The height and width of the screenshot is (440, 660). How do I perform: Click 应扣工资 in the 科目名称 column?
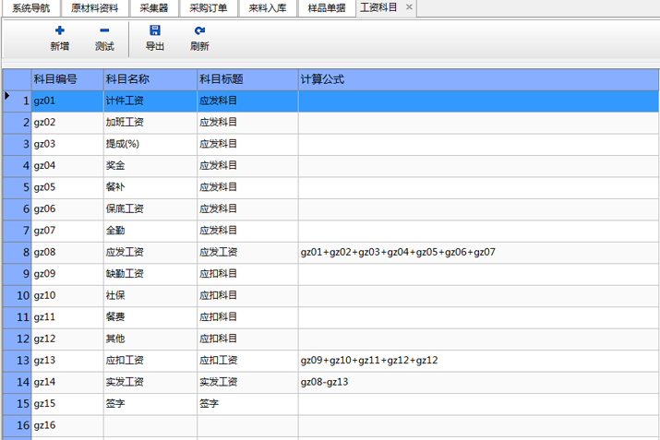click(x=150, y=361)
